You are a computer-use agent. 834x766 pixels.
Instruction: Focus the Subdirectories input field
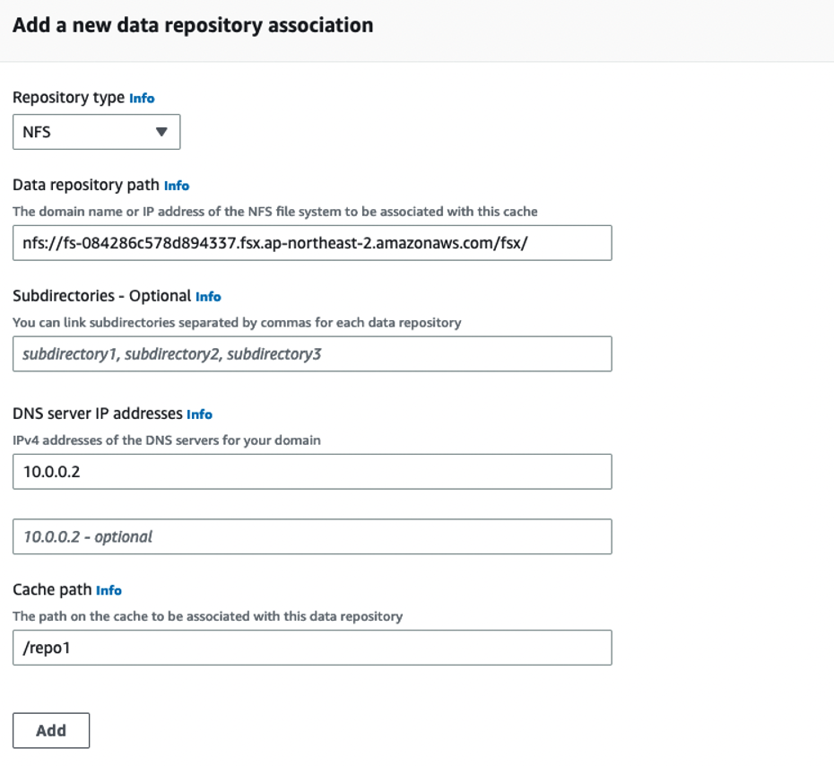coord(312,354)
